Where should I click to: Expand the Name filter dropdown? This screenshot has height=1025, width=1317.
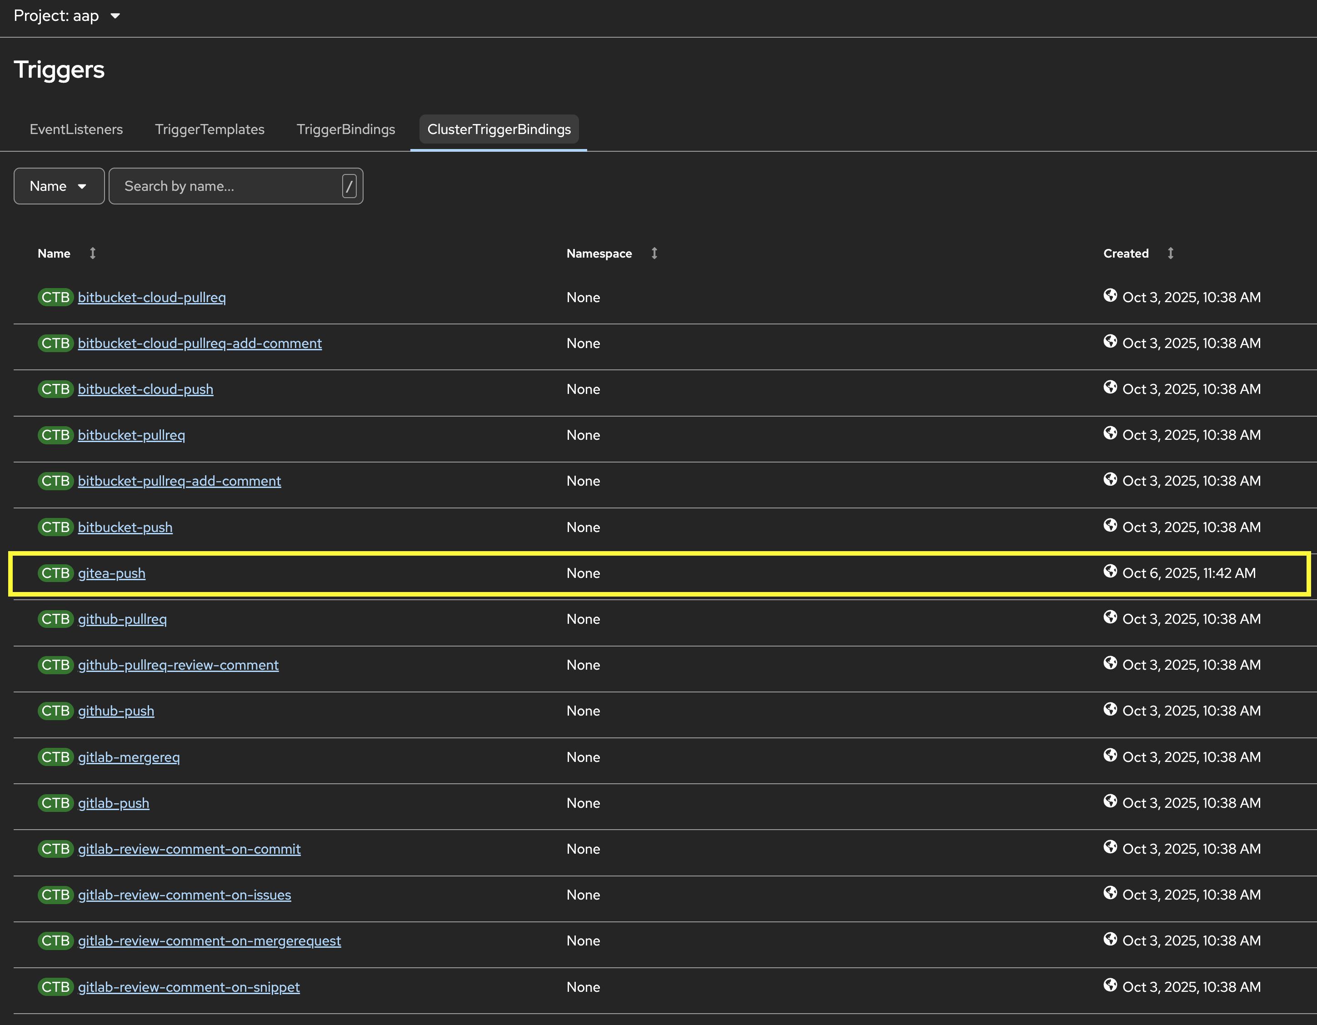pyautogui.click(x=59, y=186)
